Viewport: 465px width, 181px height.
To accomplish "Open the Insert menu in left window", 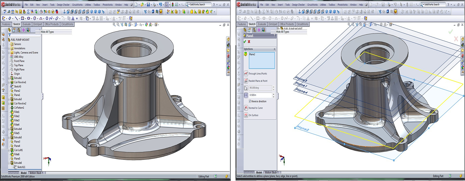I will 45,5.
